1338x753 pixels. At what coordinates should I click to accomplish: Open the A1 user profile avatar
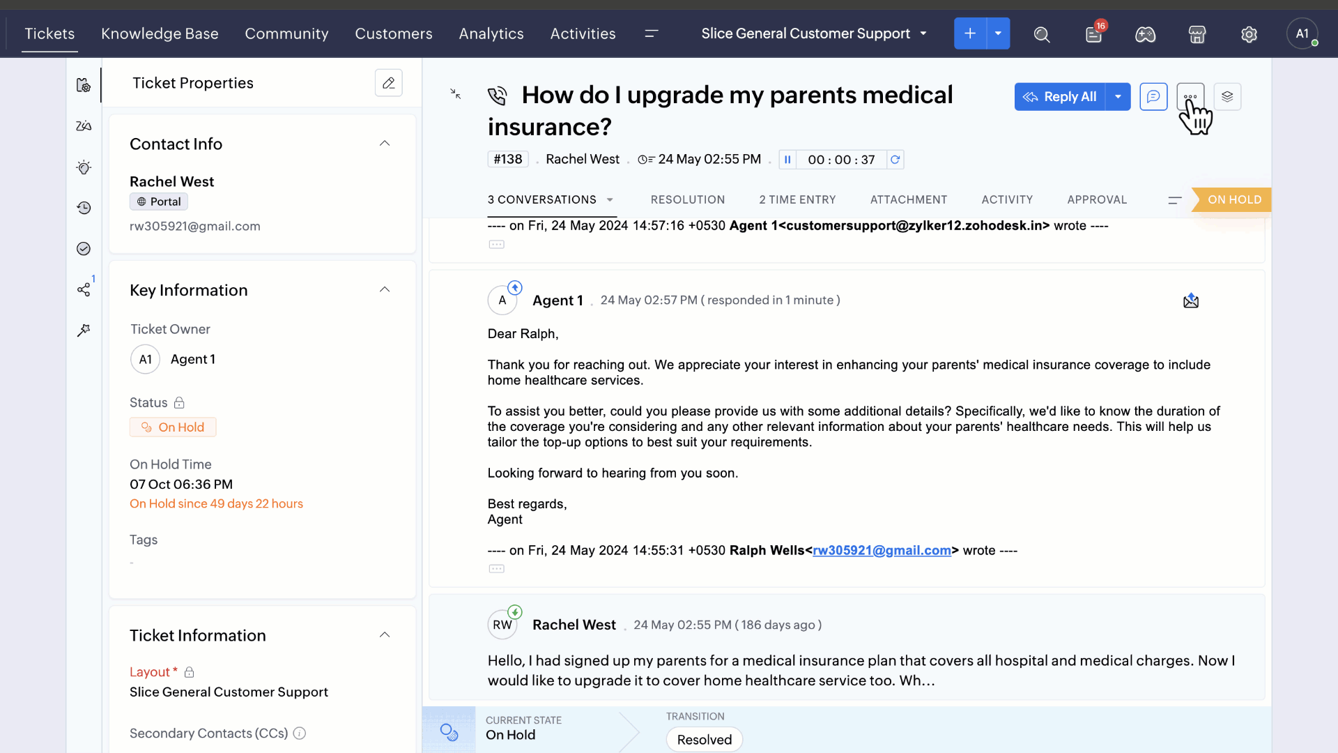tap(1302, 33)
